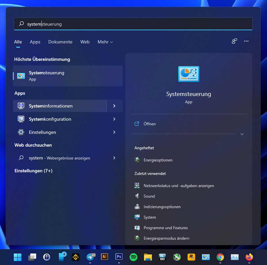Viewport: 267px width, 265px height.
Task: Click the large Systemsteuerung preview icon
Action: pyautogui.click(x=189, y=74)
